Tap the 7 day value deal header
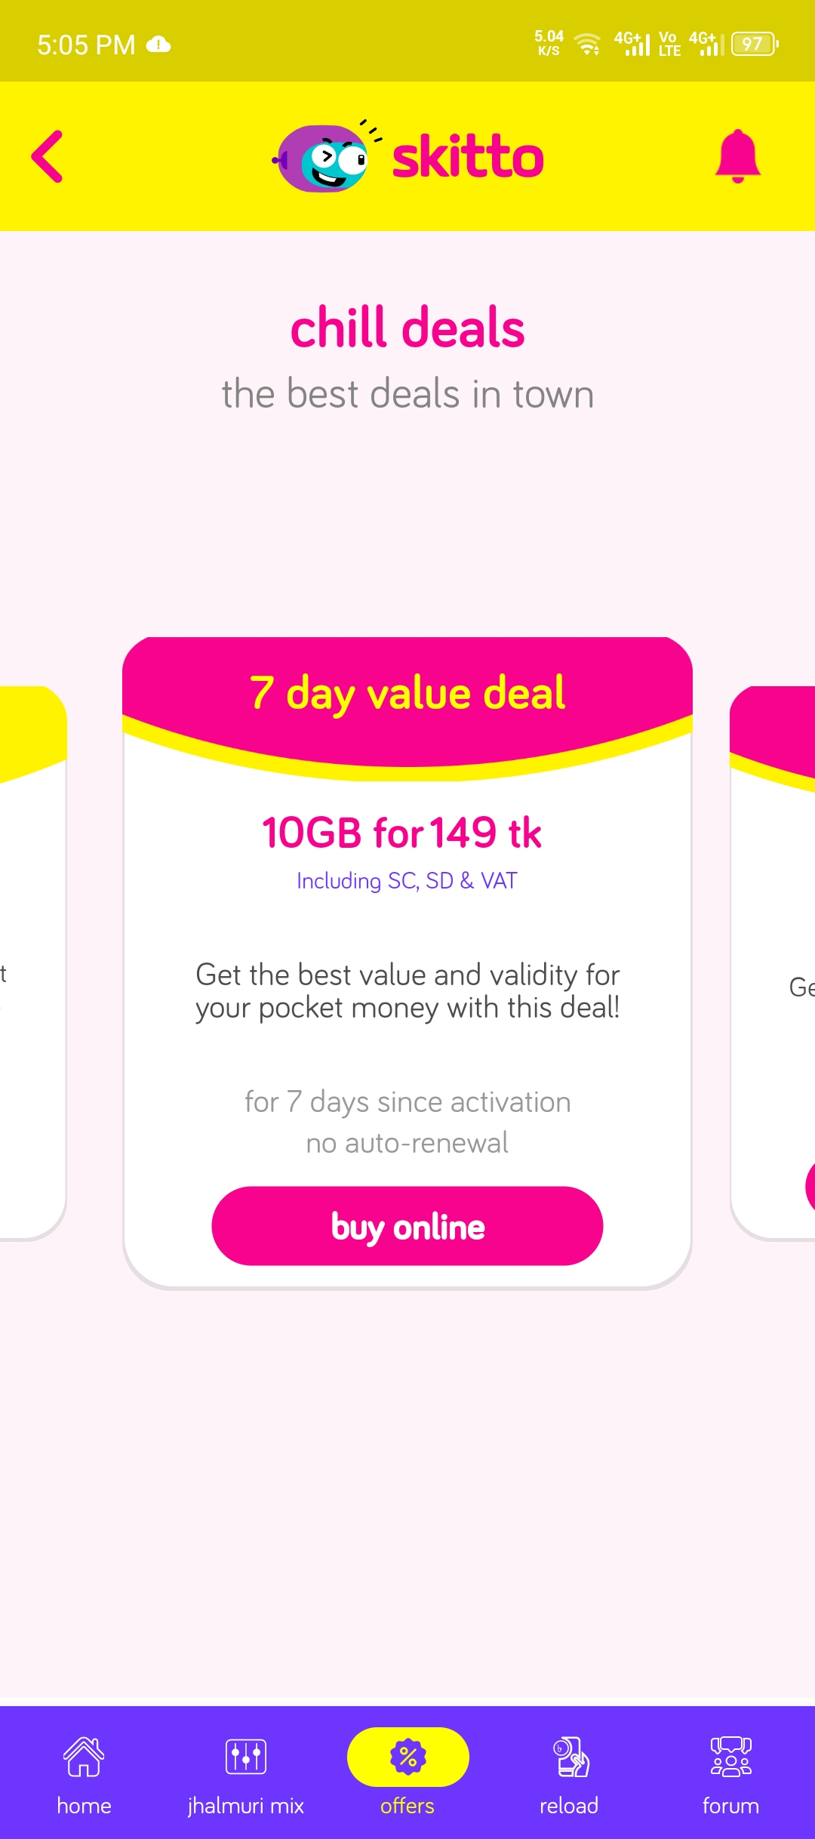Image resolution: width=815 pixels, height=1839 pixels. pyautogui.click(x=407, y=693)
